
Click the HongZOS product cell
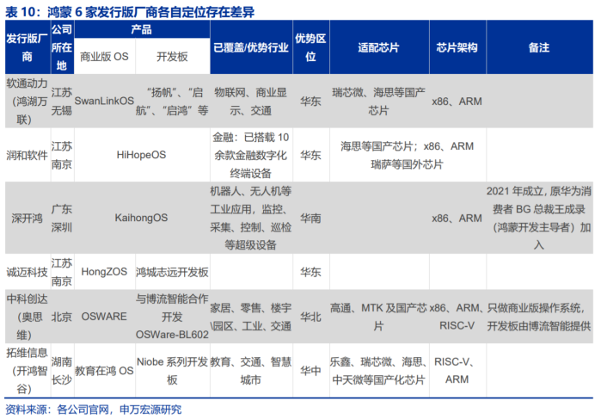click(x=104, y=272)
